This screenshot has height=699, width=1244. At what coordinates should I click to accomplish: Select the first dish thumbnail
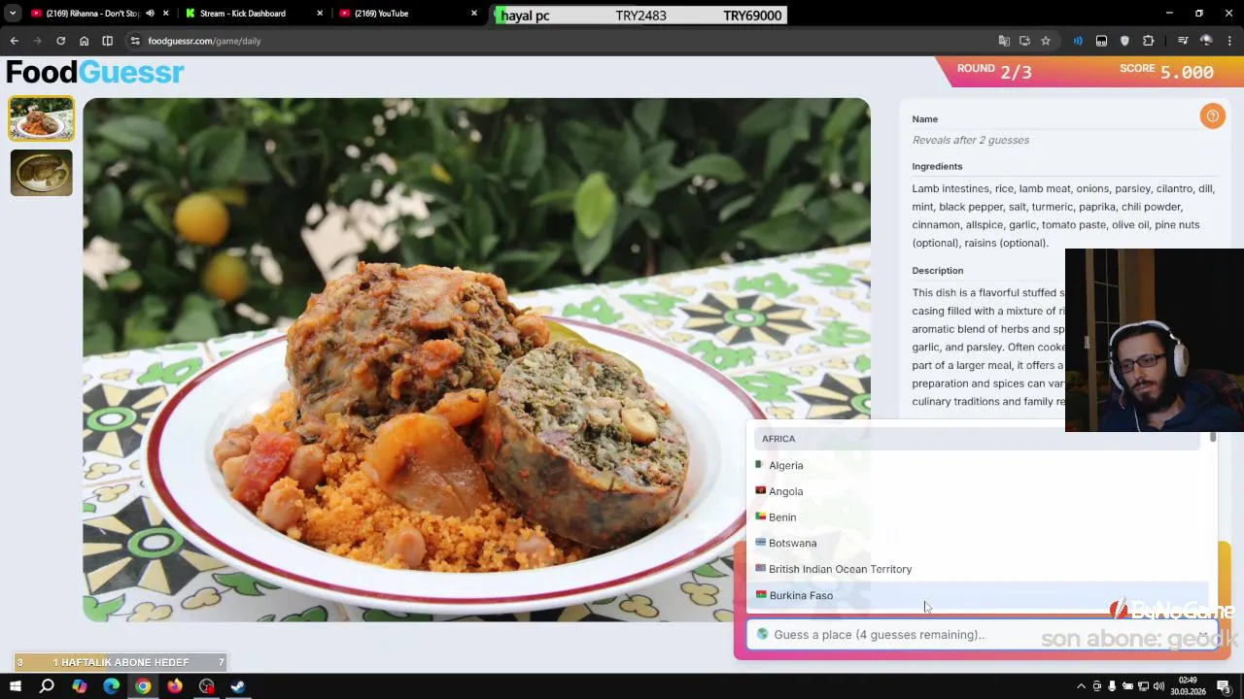click(x=41, y=118)
